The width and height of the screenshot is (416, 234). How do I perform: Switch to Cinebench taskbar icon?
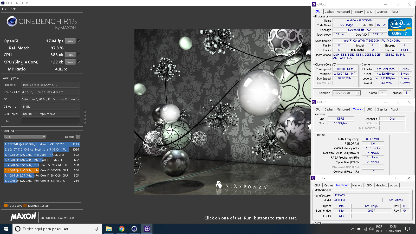pos(134,229)
